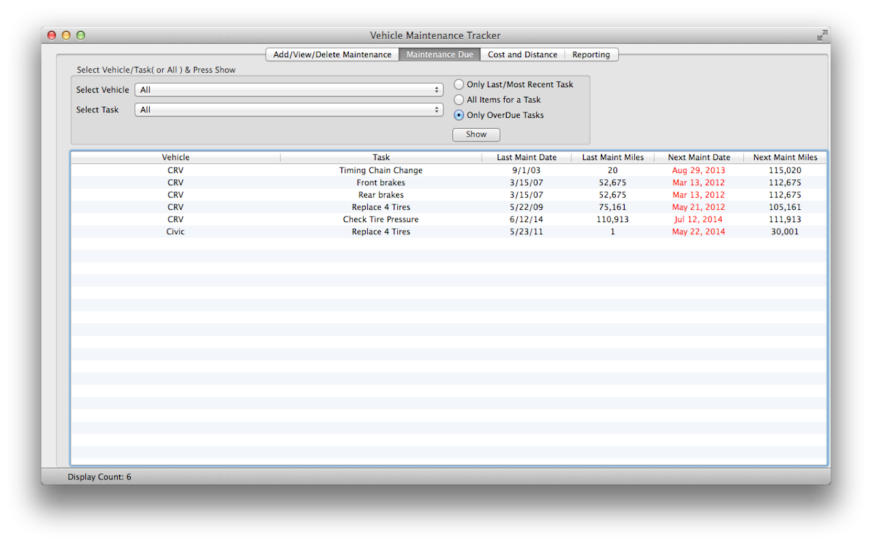Select the Maintenance Due tab
Viewport: 872px width, 545px height.
pyautogui.click(x=439, y=54)
